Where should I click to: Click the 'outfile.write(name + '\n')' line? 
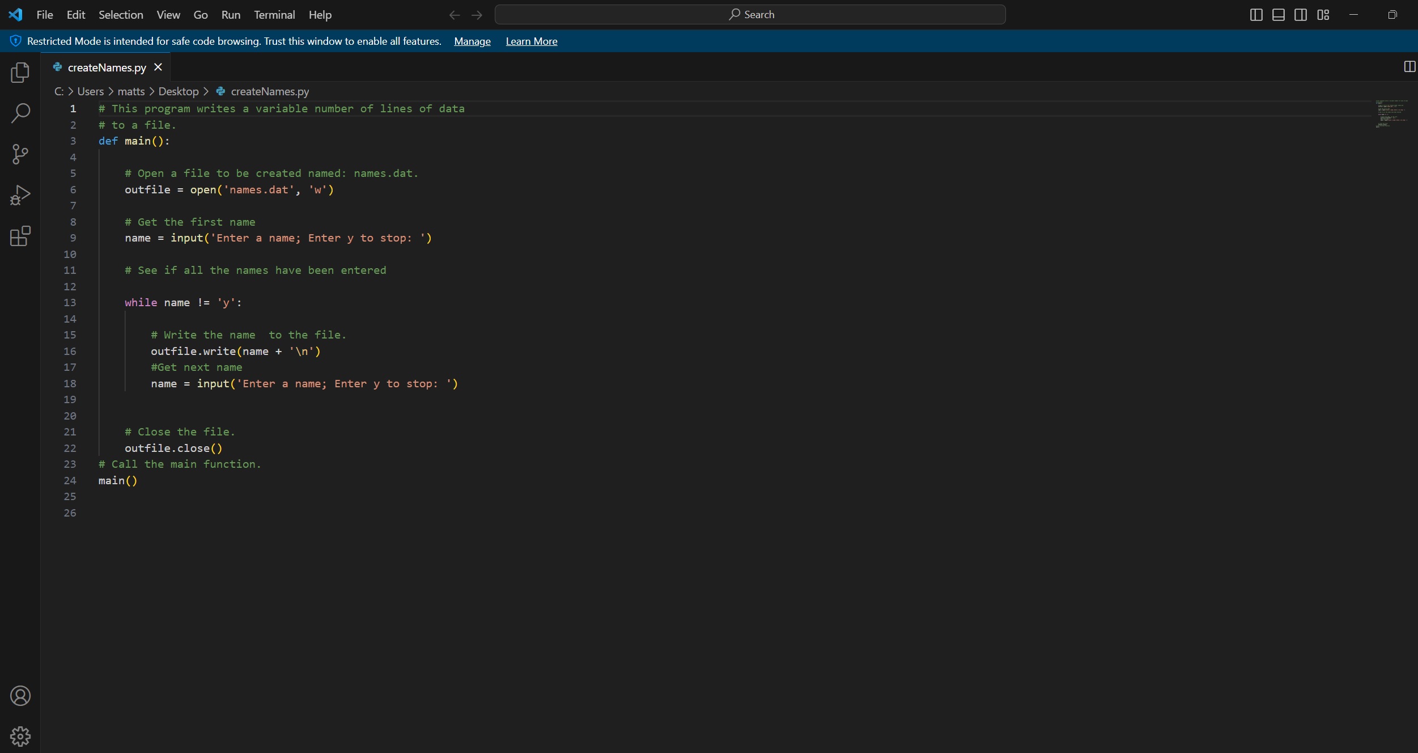[x=236, y=351]
